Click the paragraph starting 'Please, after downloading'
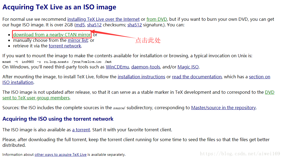 pyautogui.click(x=136, y=142)
